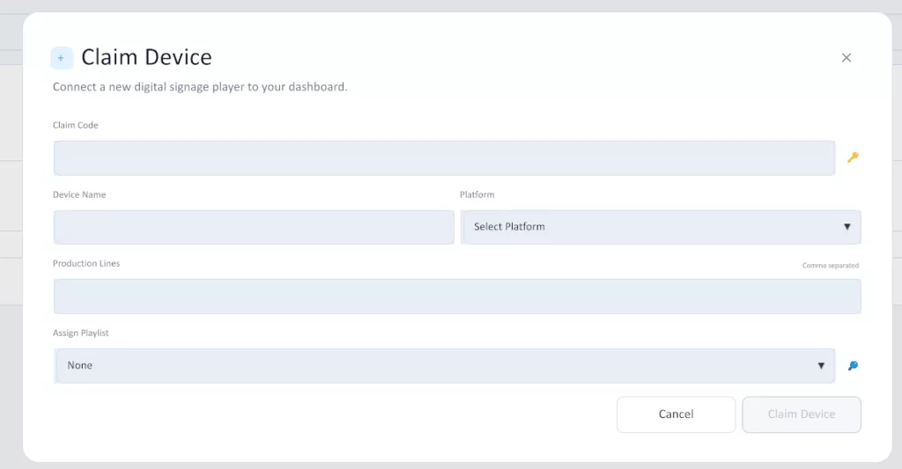Viewport: 902px width, 469px height.
Task: Click the Comma separated hint text
Action: 830,266
